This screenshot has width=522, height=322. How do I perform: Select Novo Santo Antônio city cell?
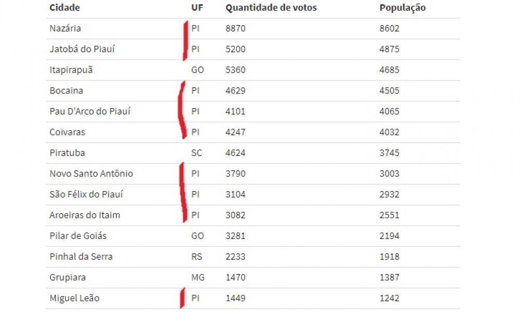click(91, 174)
